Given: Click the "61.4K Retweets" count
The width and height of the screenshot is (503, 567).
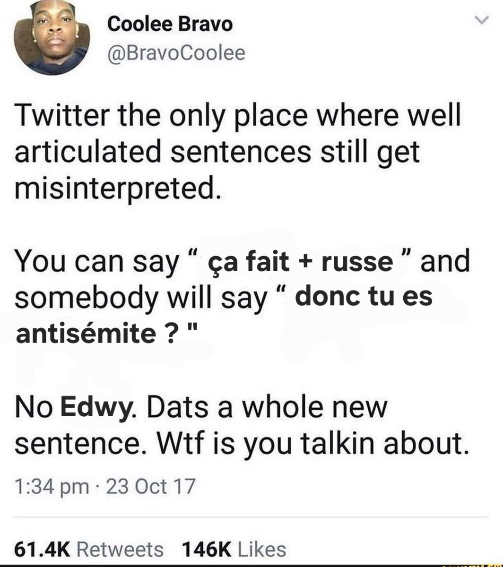Looking at the screenshot, I should coord(89,549).
